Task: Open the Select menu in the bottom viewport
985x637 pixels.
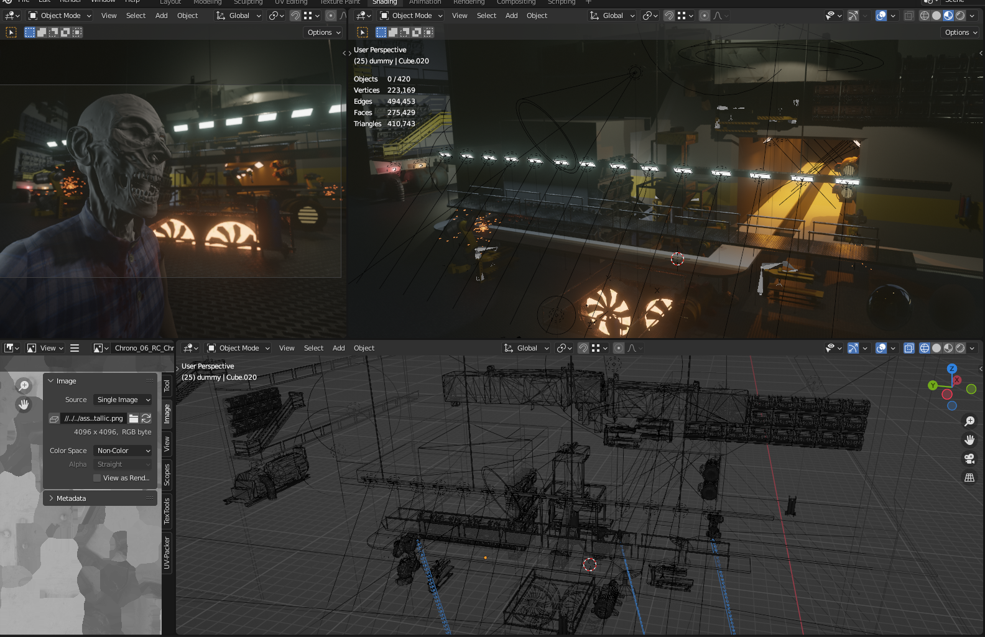Action: 313,348
